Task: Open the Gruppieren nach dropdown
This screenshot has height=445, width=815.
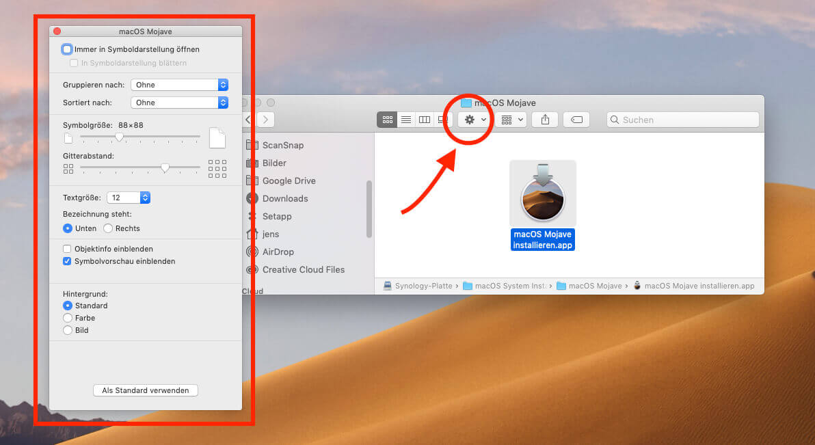Action: [x=179, y=85]
